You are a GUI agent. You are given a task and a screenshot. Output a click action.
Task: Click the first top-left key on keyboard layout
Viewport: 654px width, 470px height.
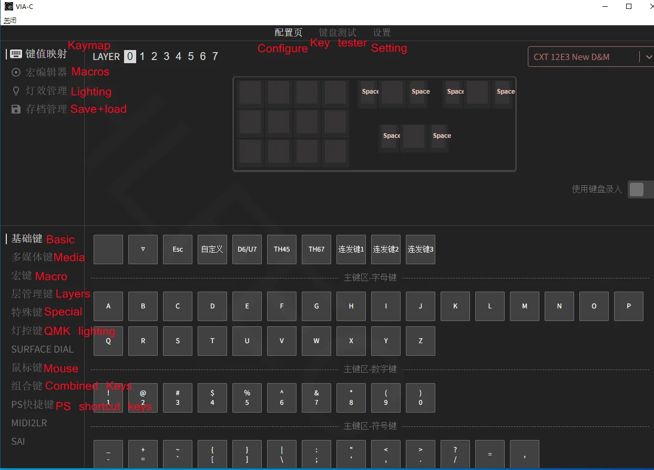coord(250,93)
